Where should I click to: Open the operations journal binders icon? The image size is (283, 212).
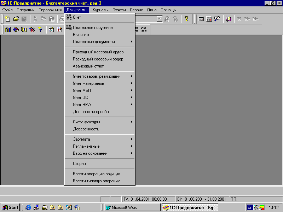pos(8,30)
